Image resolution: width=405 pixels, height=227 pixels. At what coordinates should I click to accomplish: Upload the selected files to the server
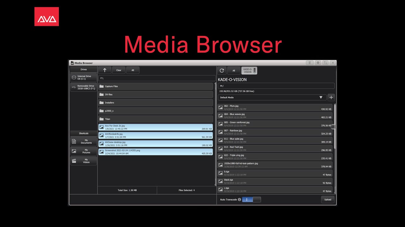pyautogui.click(x=328, y=200)
